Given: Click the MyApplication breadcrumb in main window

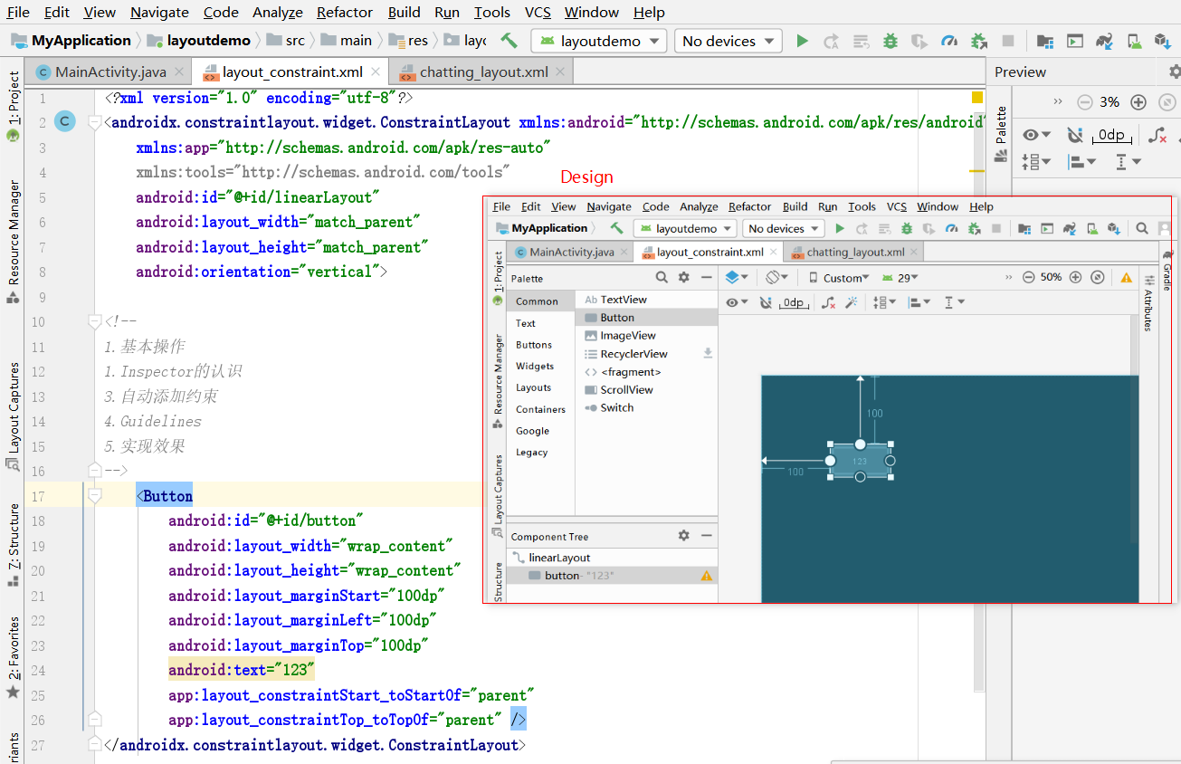Looking at the screenshot, I should coord(71,40).
